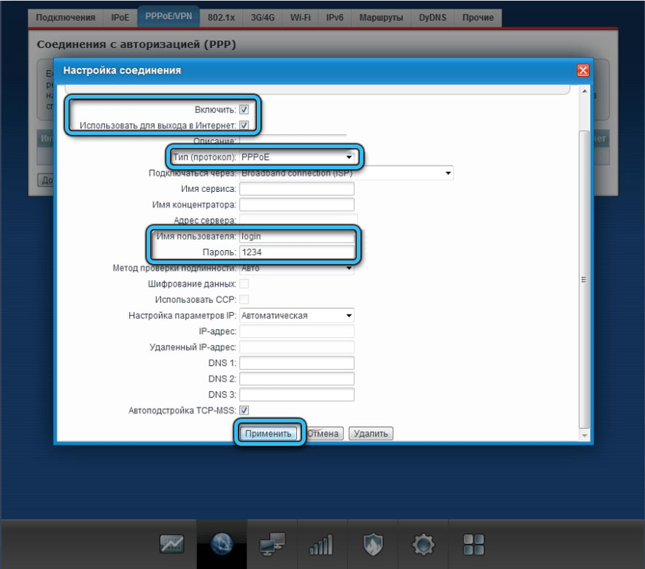Switch to the 3G/4G tab
The height and width of the screenshot is (569, 645).
263,18
